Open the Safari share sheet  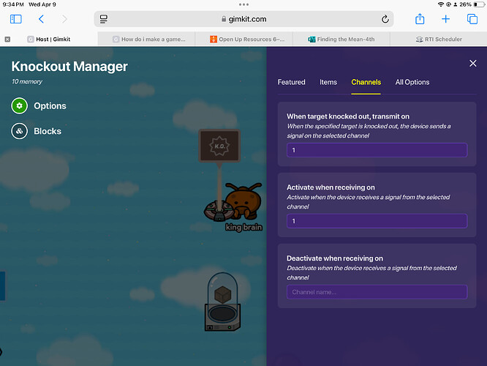[x=420, y=19]
